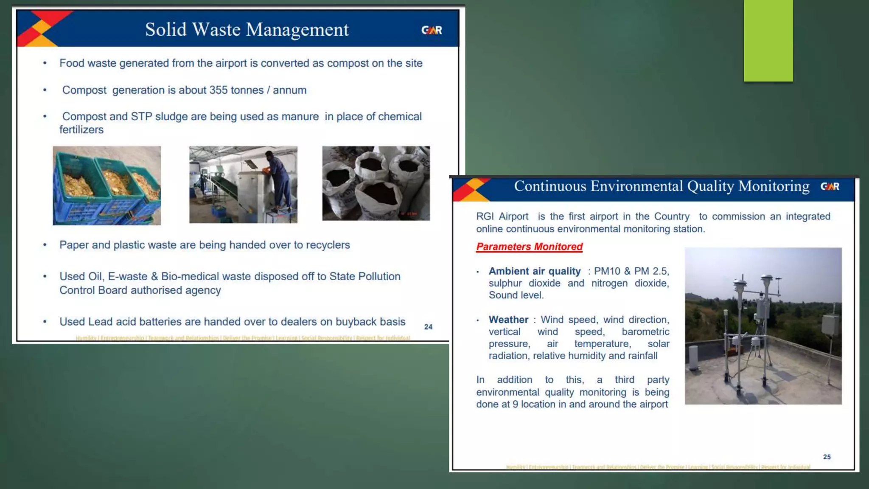
Task: Select the compost-filled sacks photo
Action: 376,183
